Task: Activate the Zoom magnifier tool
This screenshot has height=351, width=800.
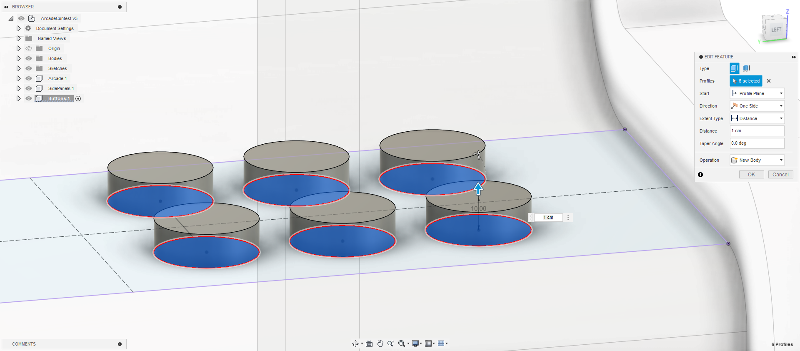Action: tap(390, 343)
